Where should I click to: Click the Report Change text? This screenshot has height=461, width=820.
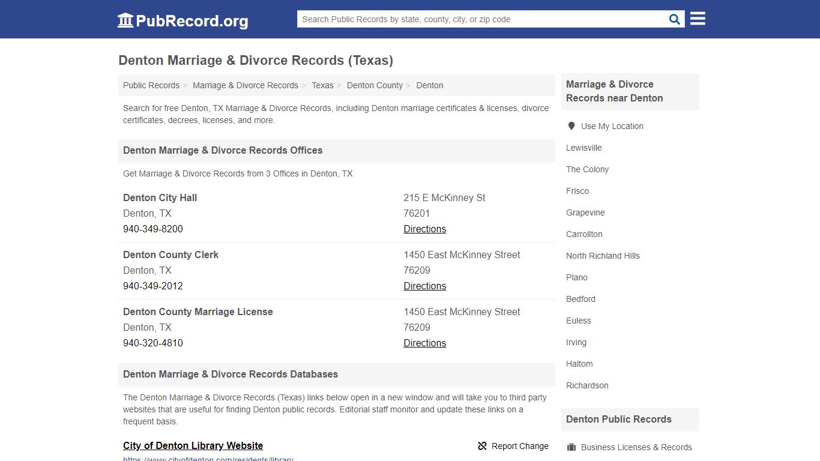(520, 446)
